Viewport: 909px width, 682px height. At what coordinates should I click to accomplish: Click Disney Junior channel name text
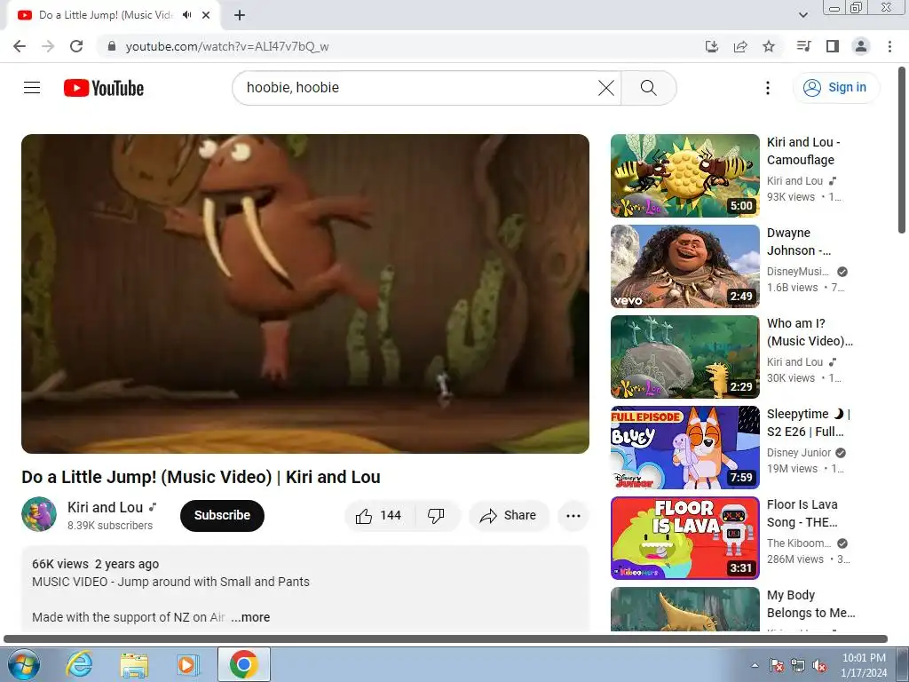799,452
